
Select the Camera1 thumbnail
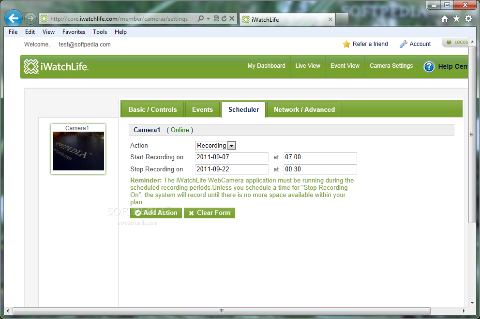[x=78, y=149]
